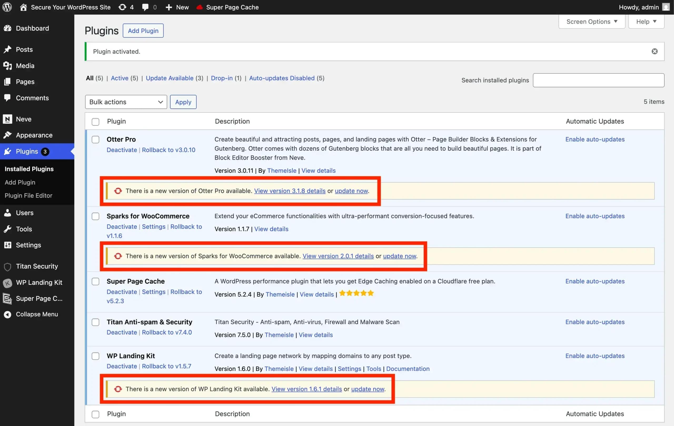Image resolution: width=674 pixels, height=426 pixels.
Task: Check the Super Page Cache checkbox
Action: point(96,281)
